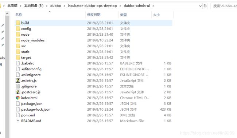Select the file name .gitignore
Image resolution: width=237 pixels, height=138 pixels.
pos(29,86)
